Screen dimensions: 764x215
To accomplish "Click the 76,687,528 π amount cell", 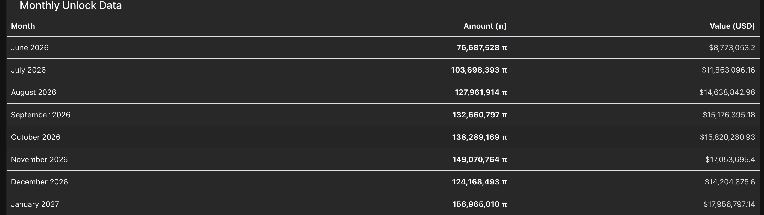I will pos(482,48).
